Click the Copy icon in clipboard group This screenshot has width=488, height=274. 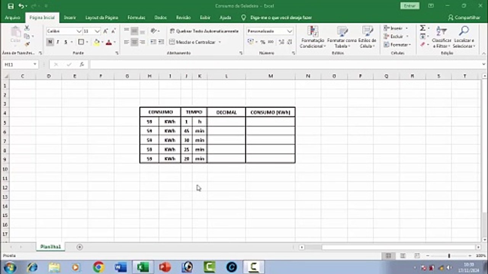pyautogui.click(x=27, y=36)
